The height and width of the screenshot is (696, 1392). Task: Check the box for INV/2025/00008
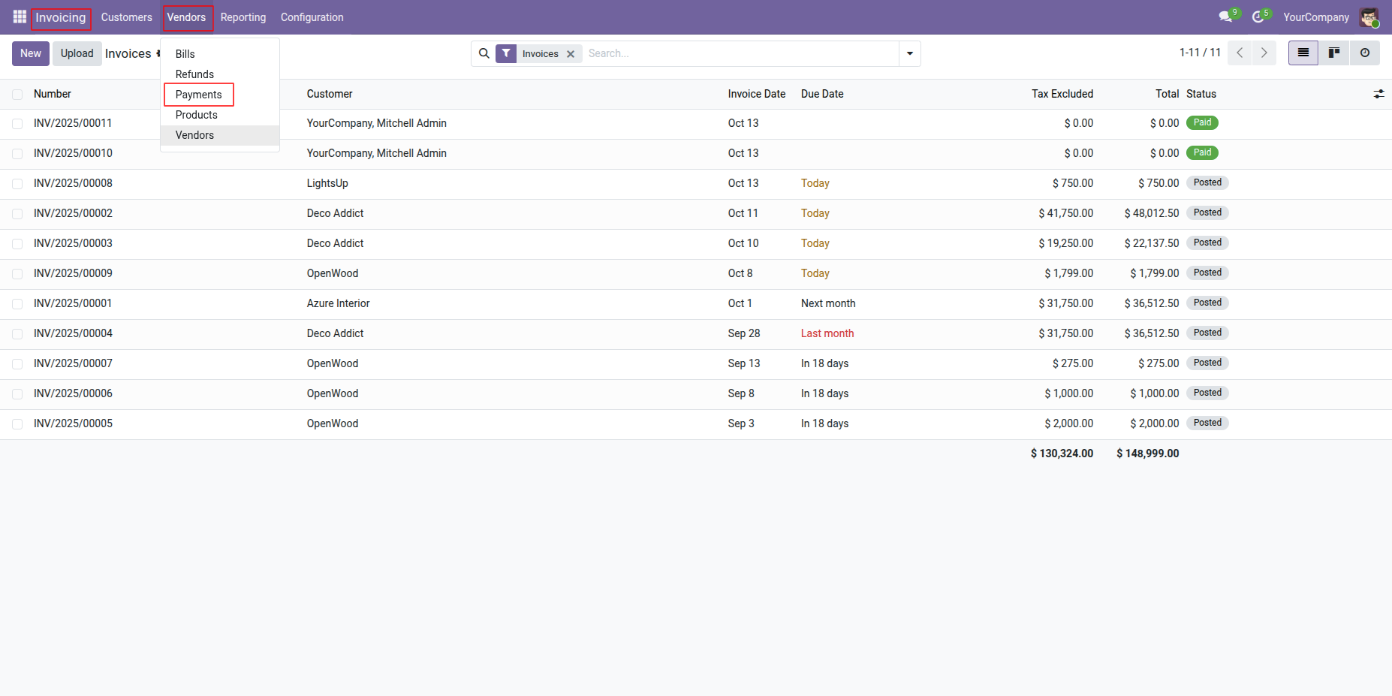[17, 184]
